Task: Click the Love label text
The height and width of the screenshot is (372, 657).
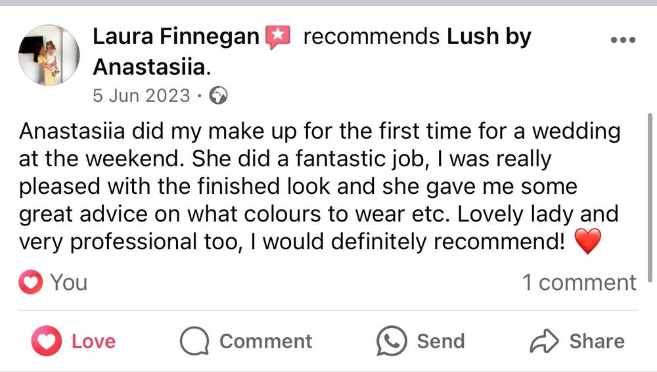Action: 93,342
